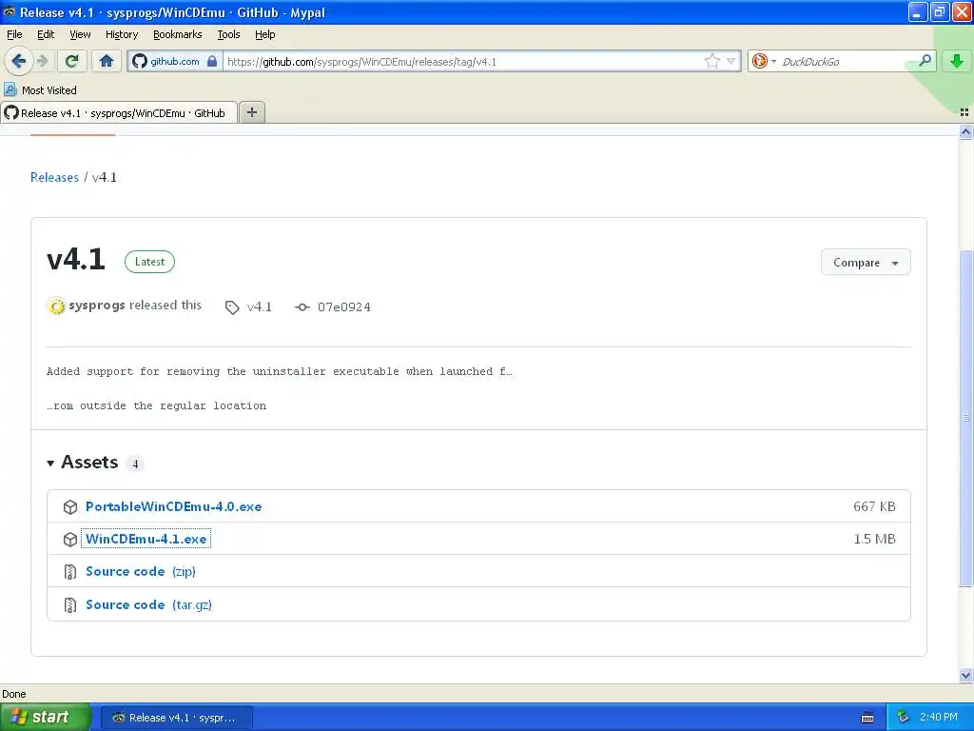974x731 pixels.
Task: Open commit 07e0924 link
Action: point(343,307)
